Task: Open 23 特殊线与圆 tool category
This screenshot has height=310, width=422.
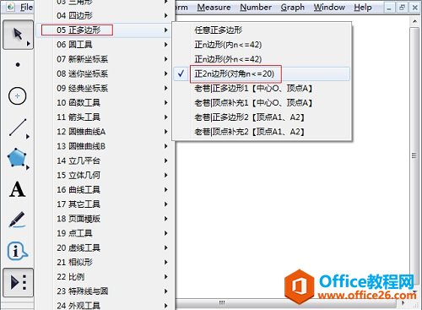Action: pyautogui.click(x=105, y=291)
